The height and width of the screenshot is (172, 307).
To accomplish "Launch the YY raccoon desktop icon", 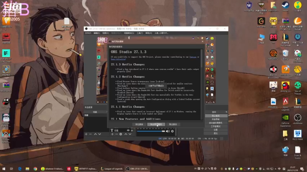I will (x=273, y=23).
